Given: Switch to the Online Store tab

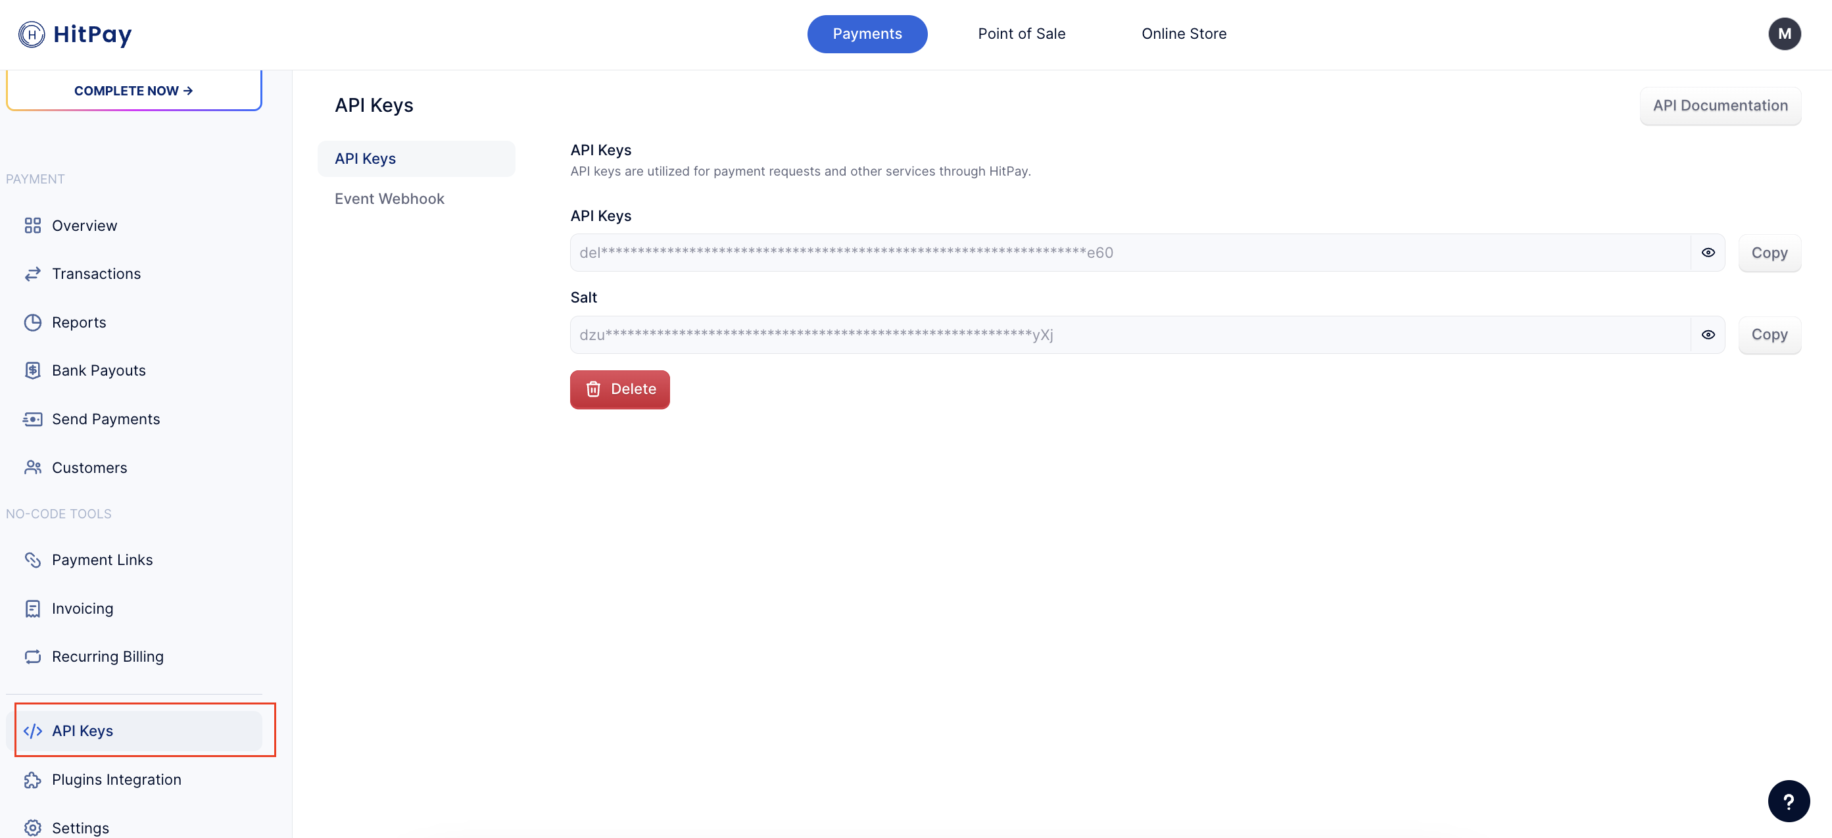Looking at the screenshot, I should click(x=1184, y=34).
